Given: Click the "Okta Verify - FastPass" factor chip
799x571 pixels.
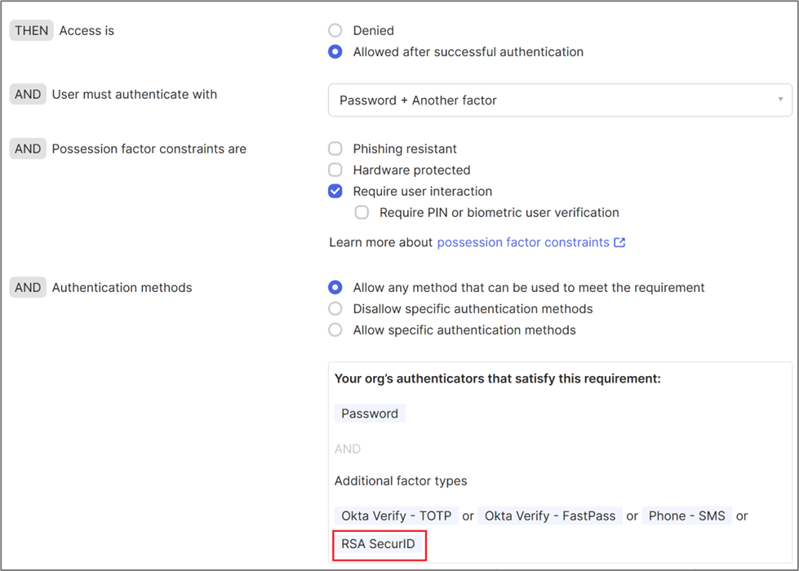Looking at the screenshot, I should point(550,516).
